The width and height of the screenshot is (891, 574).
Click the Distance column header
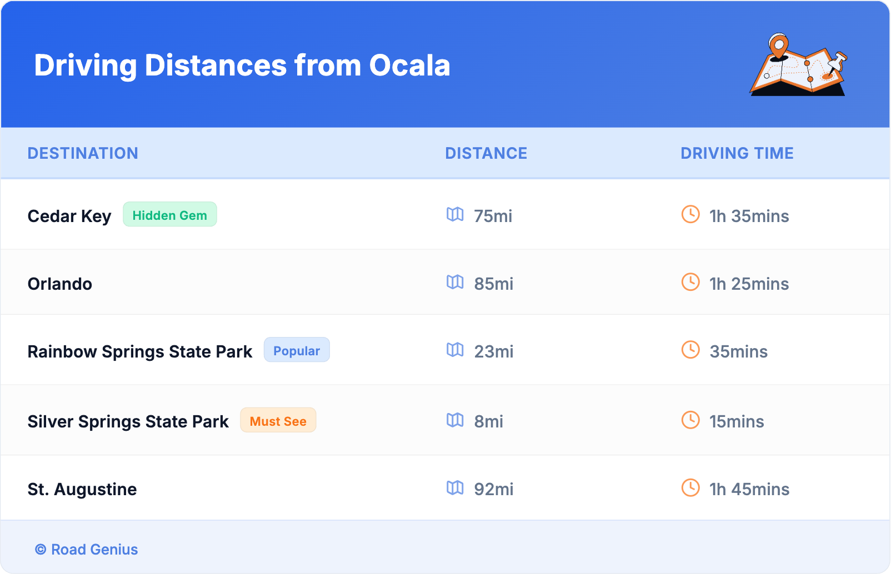coord(486,153)
